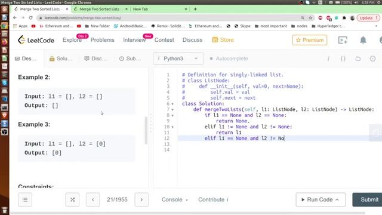Switch to the Description tab
Image resolution: width=382 pixels, height=215 pixels.
[26, 59]
